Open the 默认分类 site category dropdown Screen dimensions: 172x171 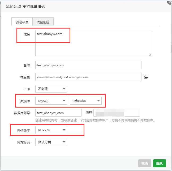coord(51,142)
